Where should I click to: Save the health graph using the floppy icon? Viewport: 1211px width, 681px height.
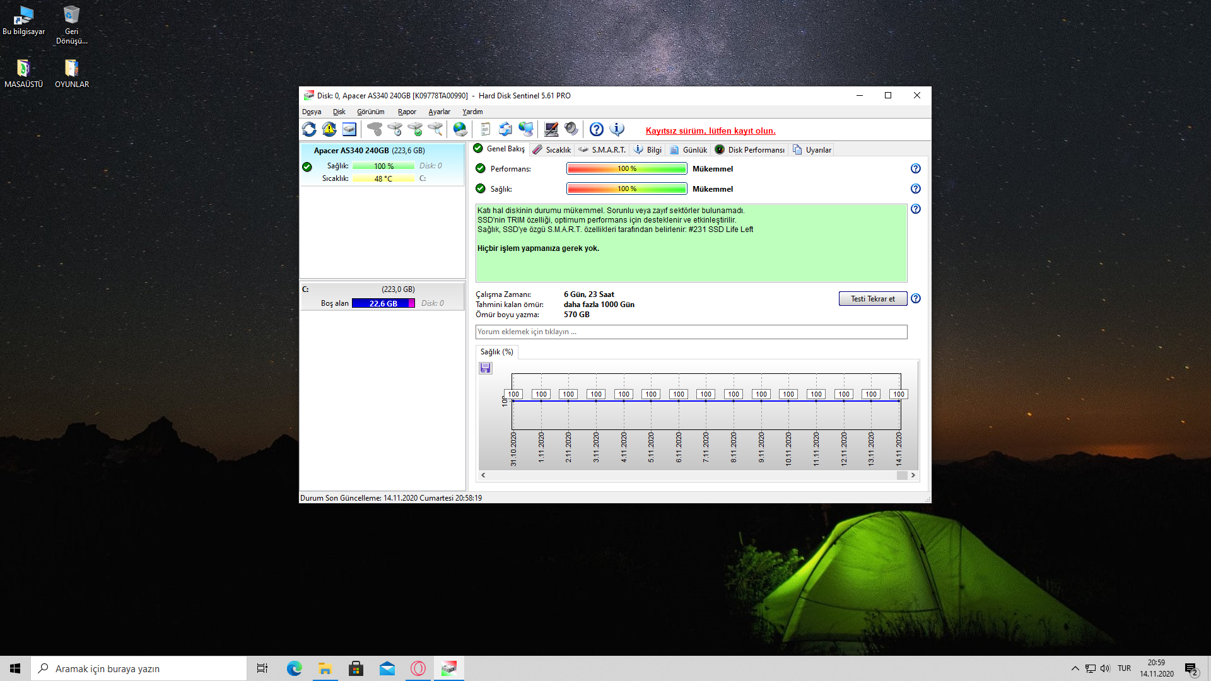coord(485,368)
